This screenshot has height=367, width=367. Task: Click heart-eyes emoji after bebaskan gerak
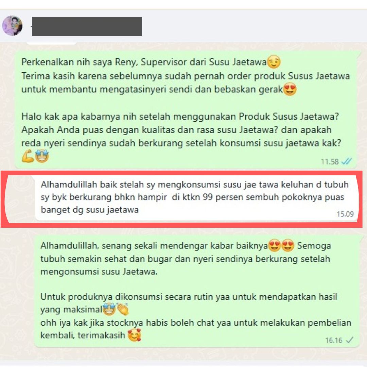pos(290,89)
